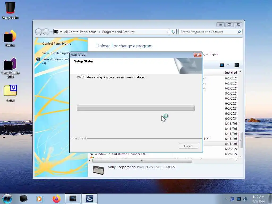Viewport: 272px width, 204px height.
Task: Open the clock showing 1:10 AM
Action: (x=258, y=199)
